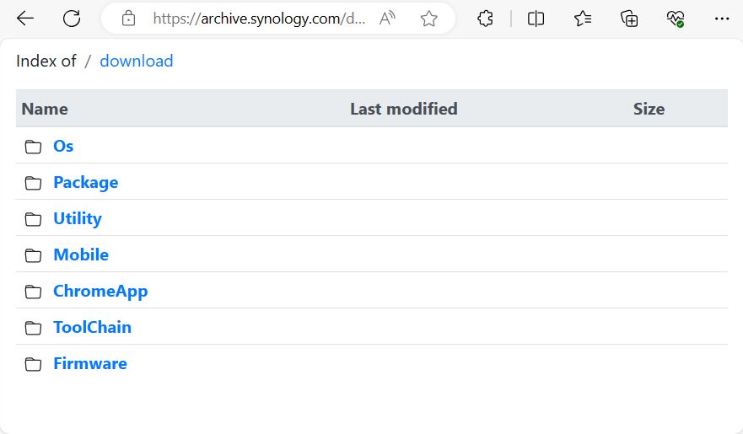This screenshot has width=743, height=434.
Task: Click the download breadcrumb link
Action: (137, 61)
